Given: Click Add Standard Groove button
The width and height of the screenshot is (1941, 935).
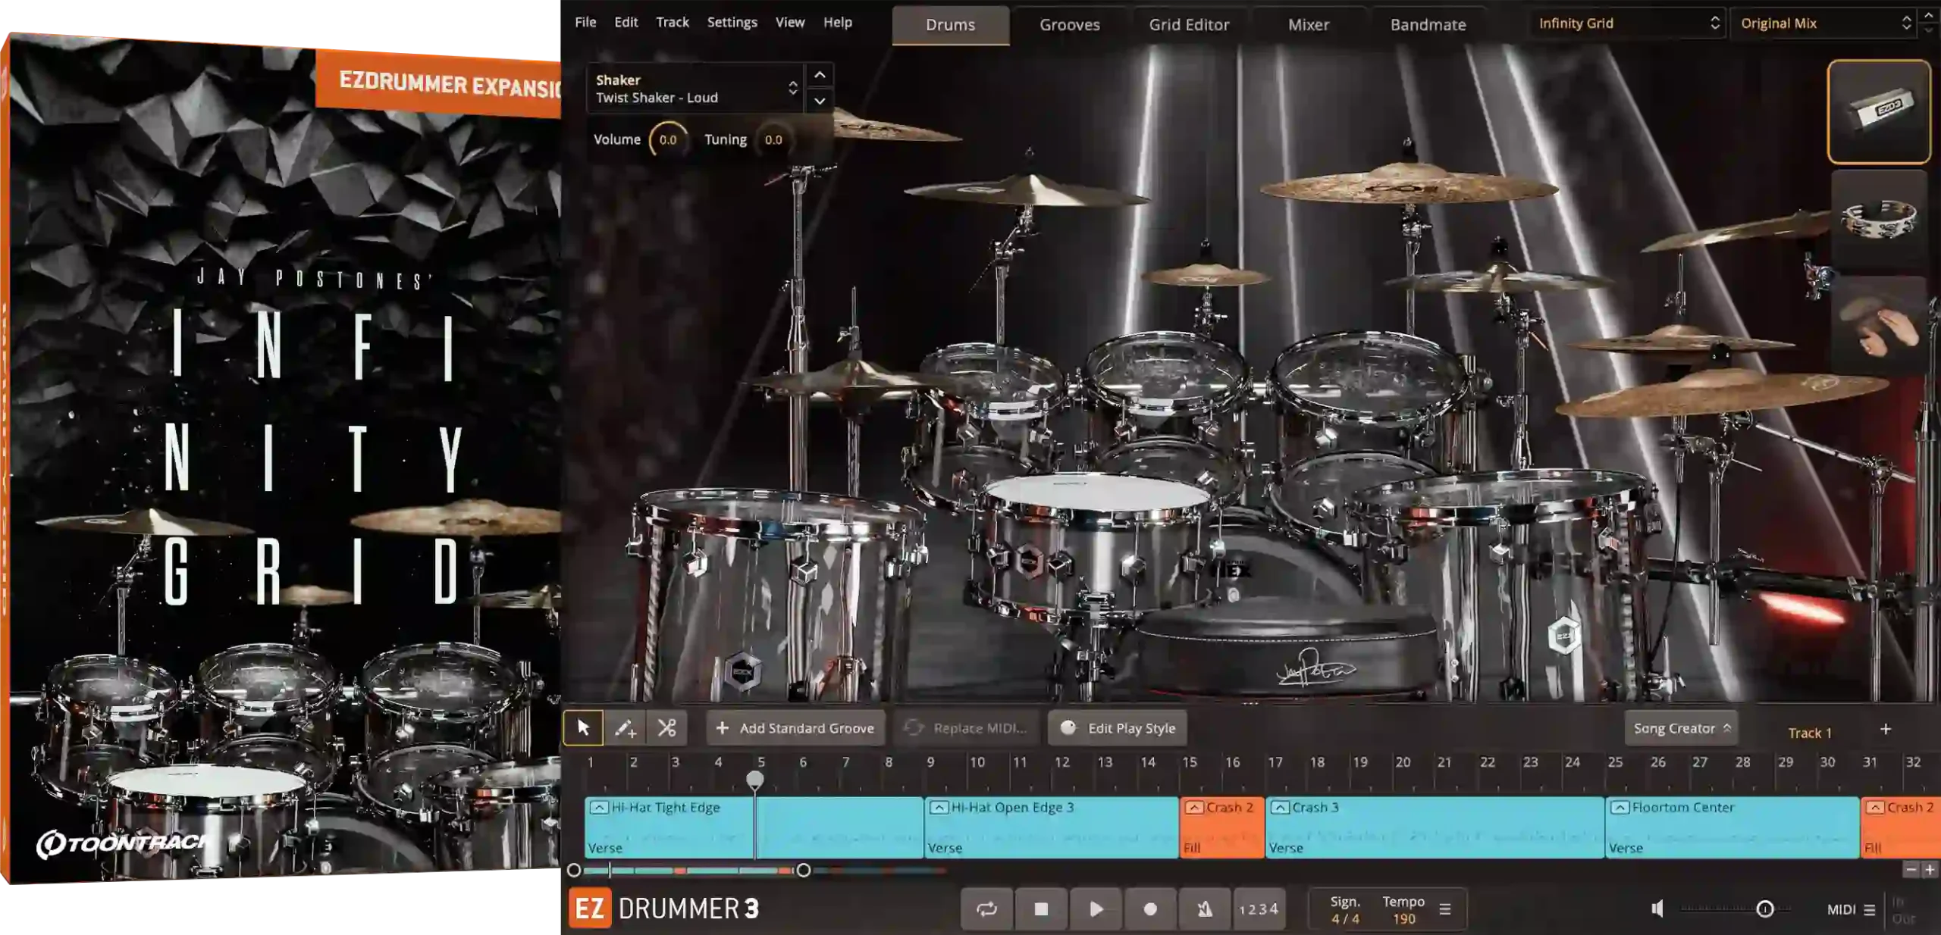Looking at the screenshot, I should [795, 727].
